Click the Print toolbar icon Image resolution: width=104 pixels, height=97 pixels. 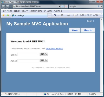69,15
